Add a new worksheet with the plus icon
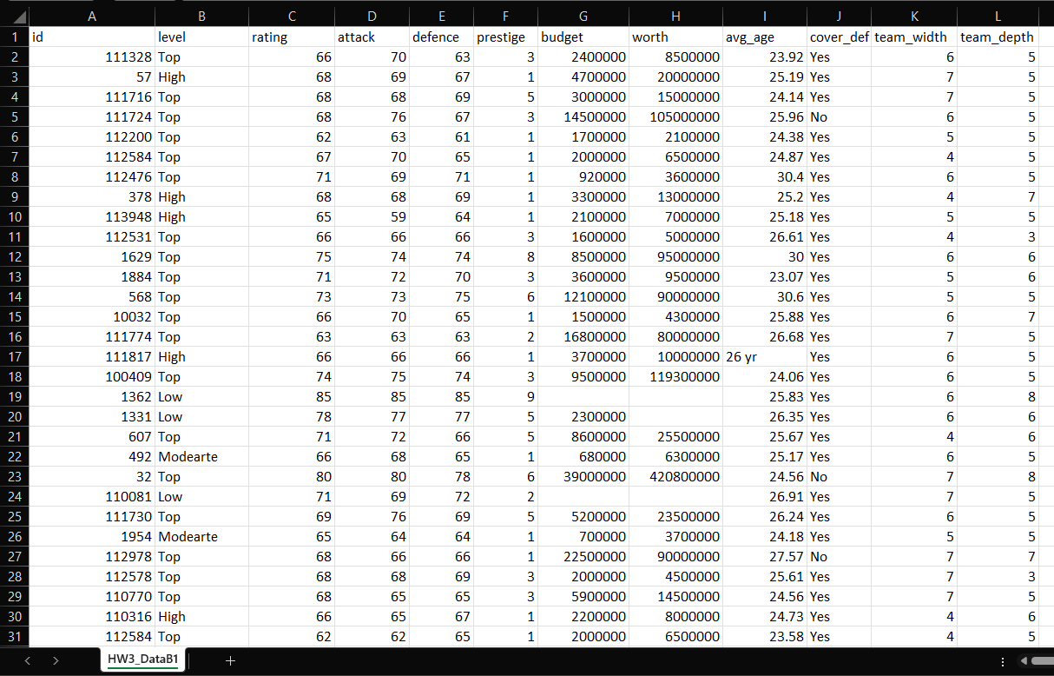Image resolution: width=1054 pixels, height=676 pixels. [x=229, y=660]
